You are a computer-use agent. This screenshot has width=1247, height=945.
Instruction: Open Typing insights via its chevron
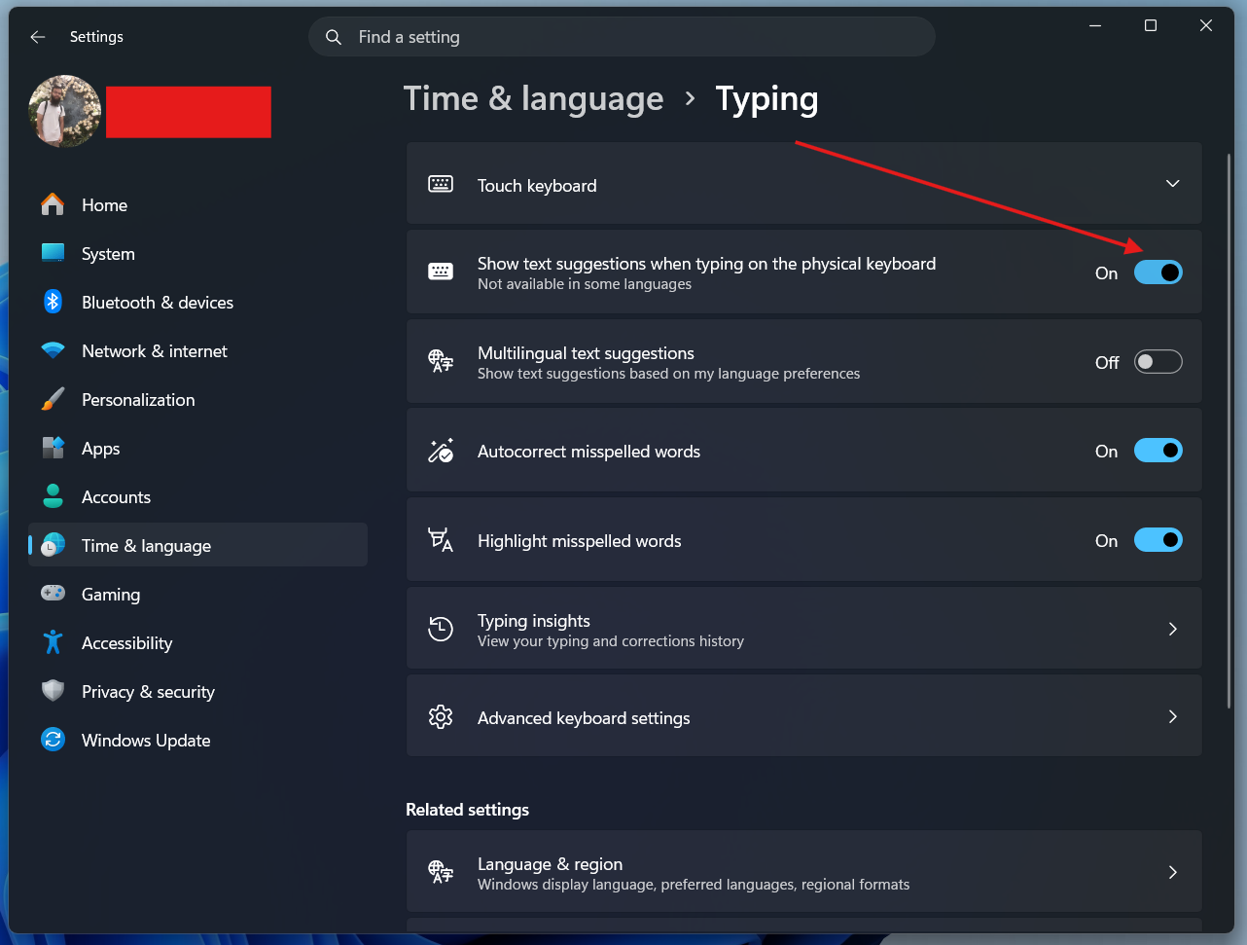click(x=1173, y=629)
